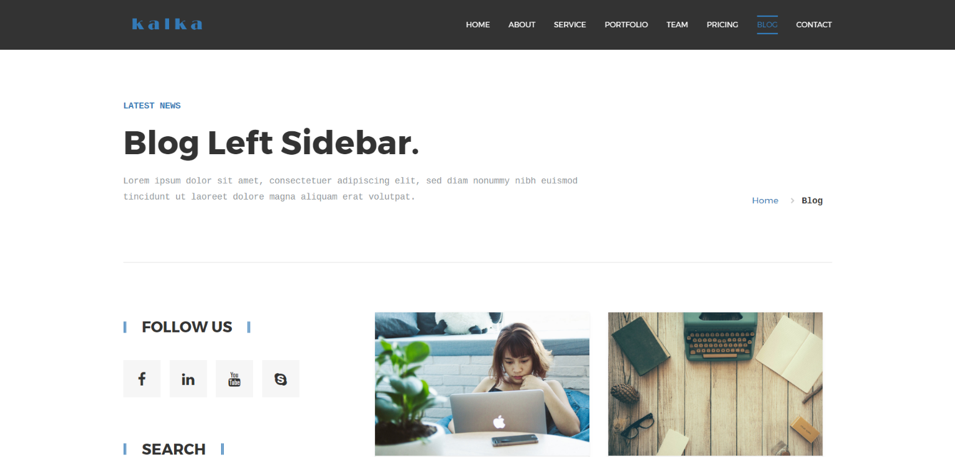Open the PORTFOLIO menu item
This screenshot has width=955, height=457.
click(x=626, y=25)
